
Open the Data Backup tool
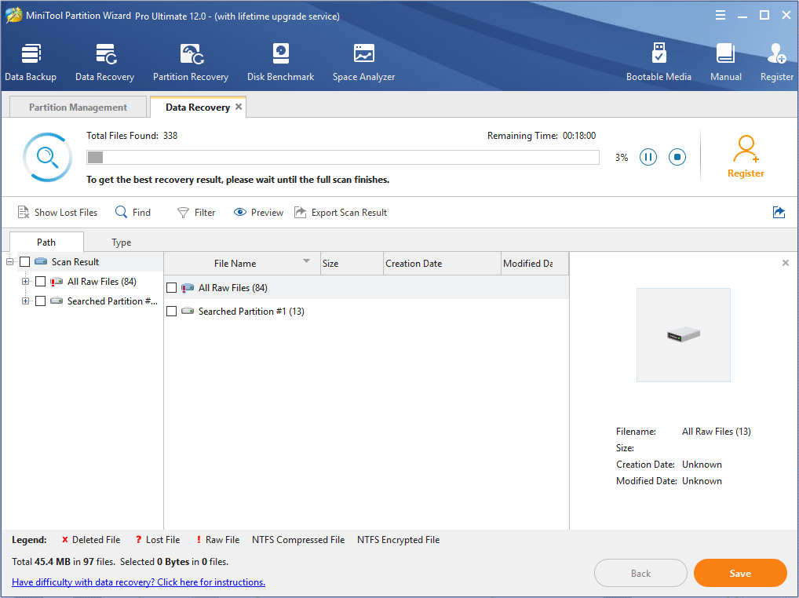(x=31, y=62)
